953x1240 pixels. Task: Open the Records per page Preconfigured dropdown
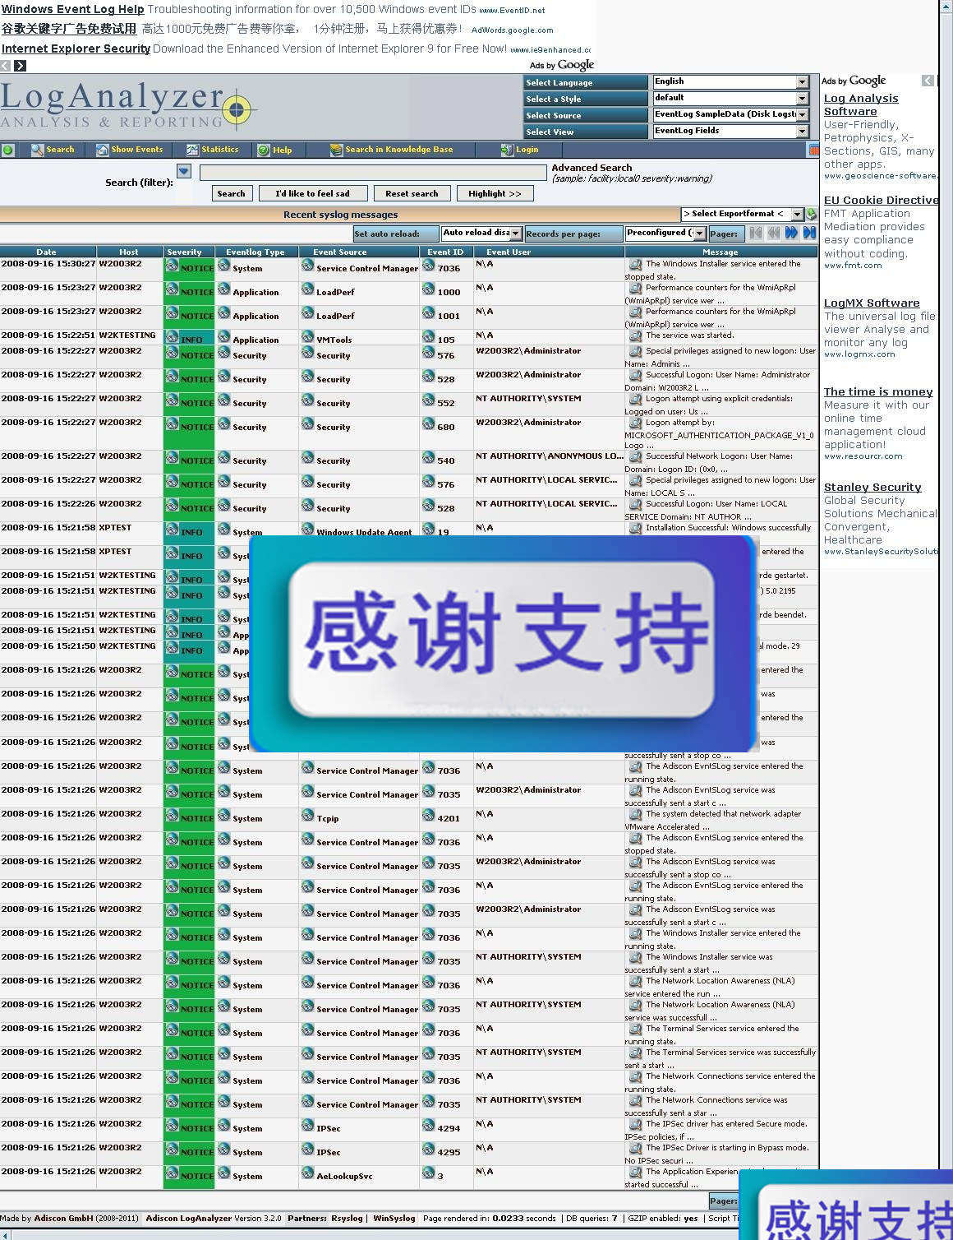[x=665, y=234]
